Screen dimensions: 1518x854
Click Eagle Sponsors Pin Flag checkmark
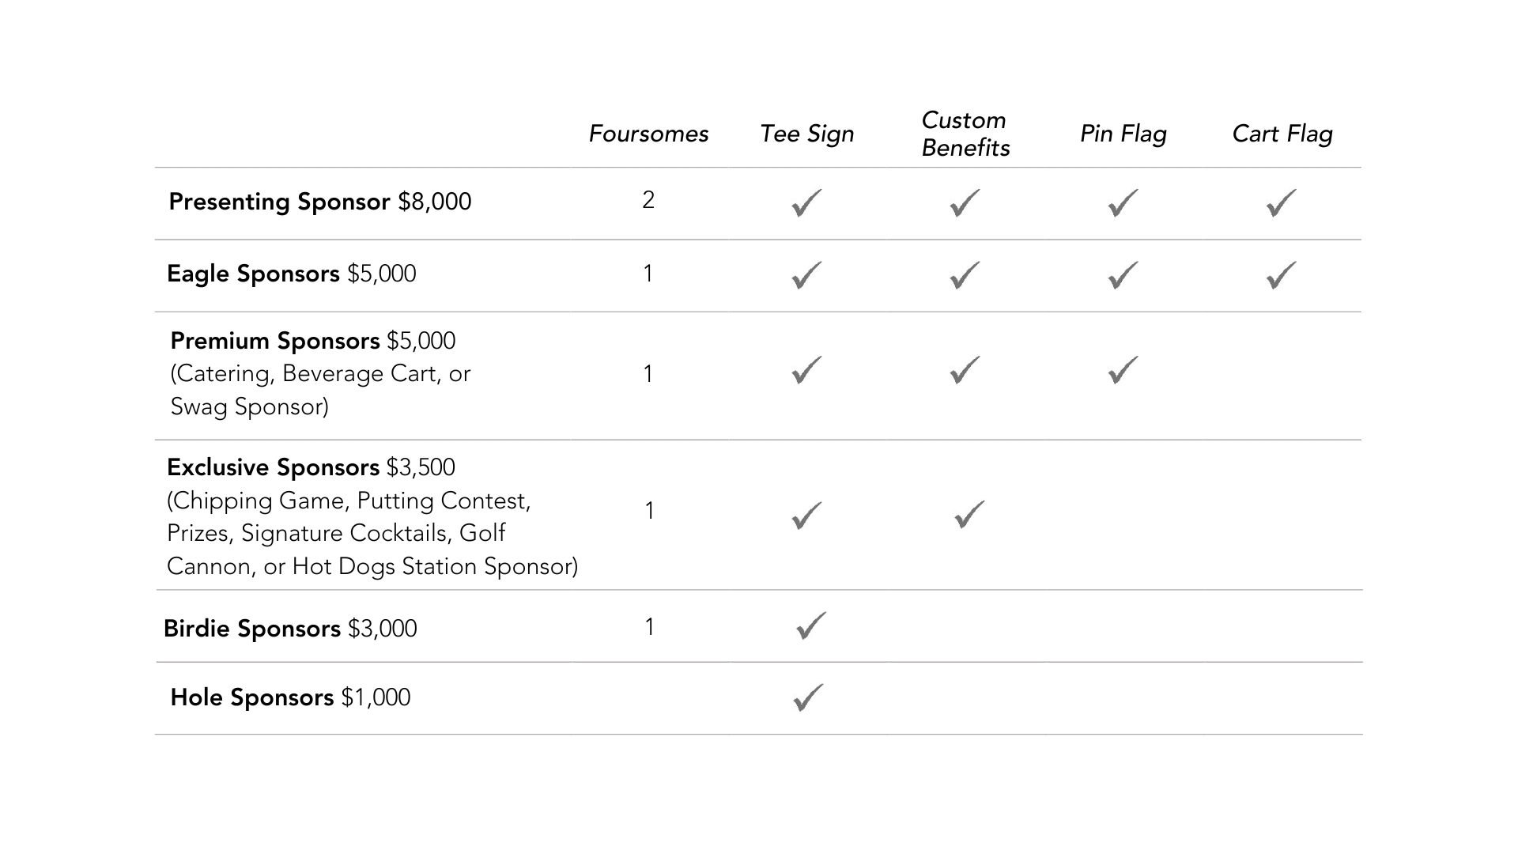click(x=1123, y=275)
